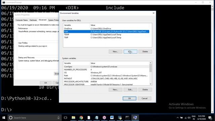
Task: Select the OS system variable
Action: [x=106, y=73]
